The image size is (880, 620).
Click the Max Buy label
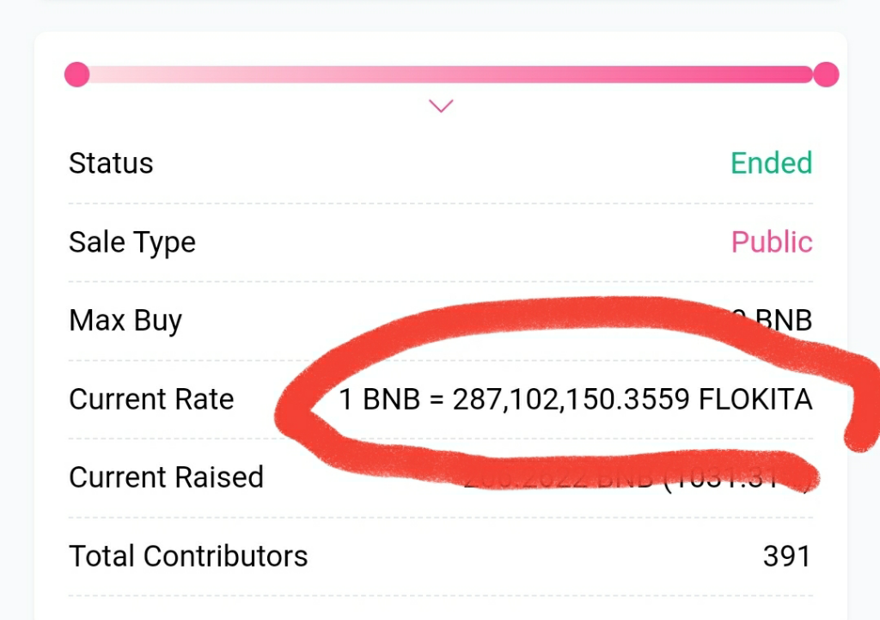(x=125, y=321)
